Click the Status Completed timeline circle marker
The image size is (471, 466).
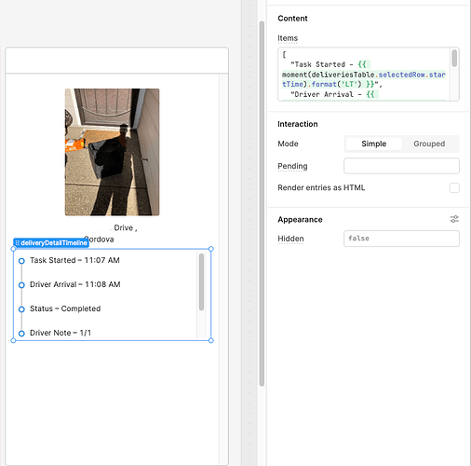point(21,309)
